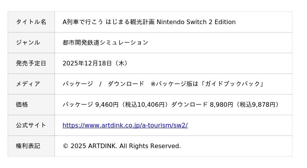Select the 都市開発鉄道シミュレーション genre text
The height and width of the screenshot is (168, 307).
coord(105,42)
